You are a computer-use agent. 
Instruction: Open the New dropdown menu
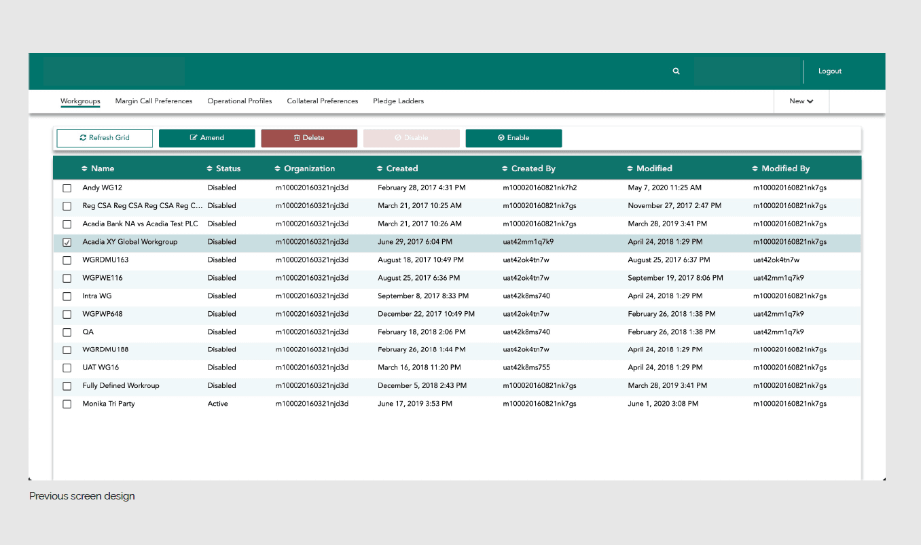click(x=801, y=101)
